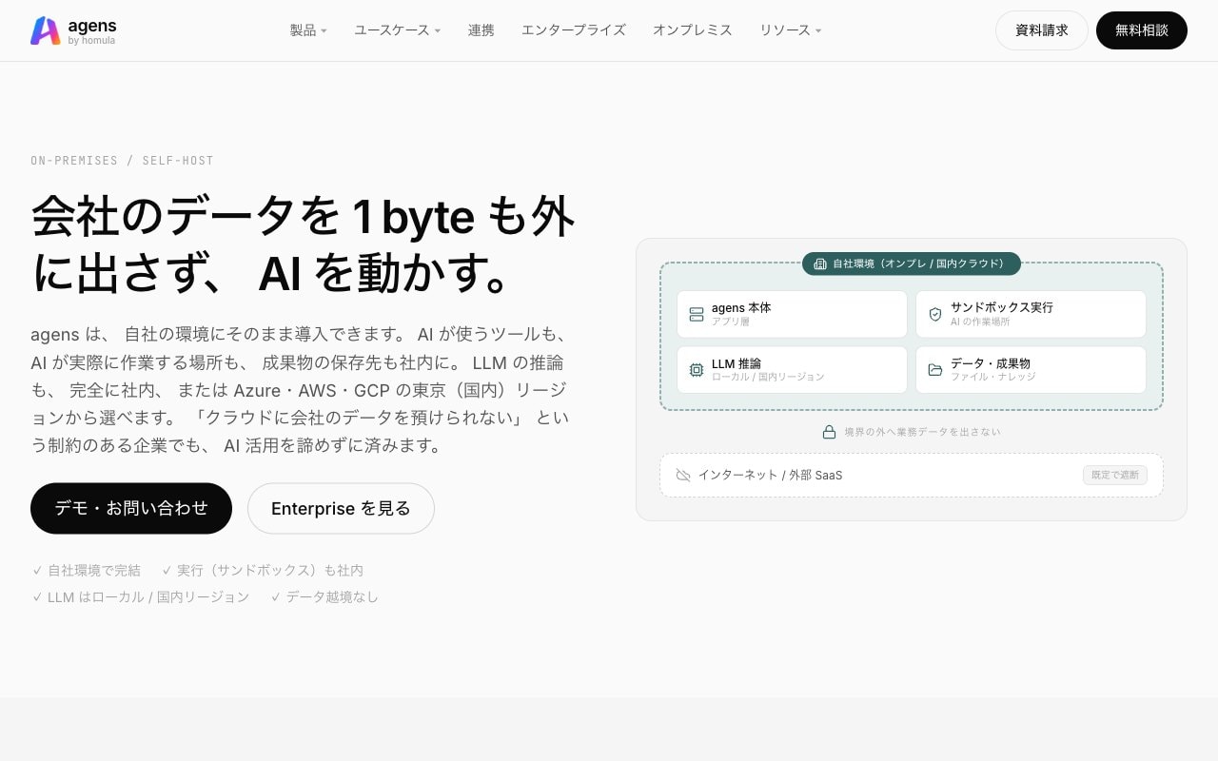Screen dimensions: 1218x761
Task: Click the ✓ LLM はローカル / 国内リージョン text
Action: coord(141,596)
